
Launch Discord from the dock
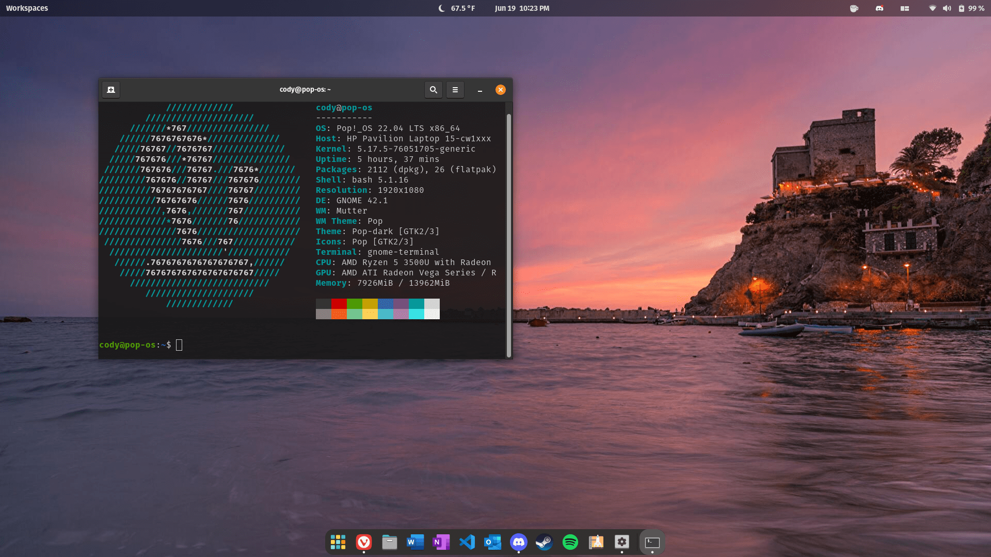pos(519,542)
